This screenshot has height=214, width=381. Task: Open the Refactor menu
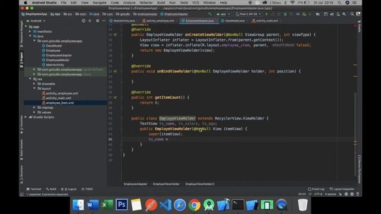146,2
